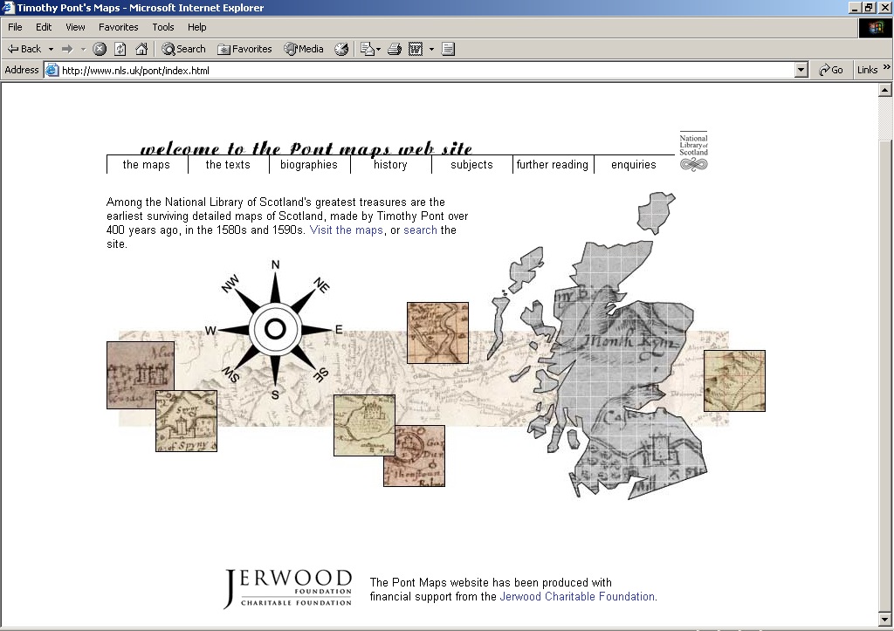The image size is (894, 631).
Task: Open the Back button history dropdown
Action: click(x=51, y=49)
